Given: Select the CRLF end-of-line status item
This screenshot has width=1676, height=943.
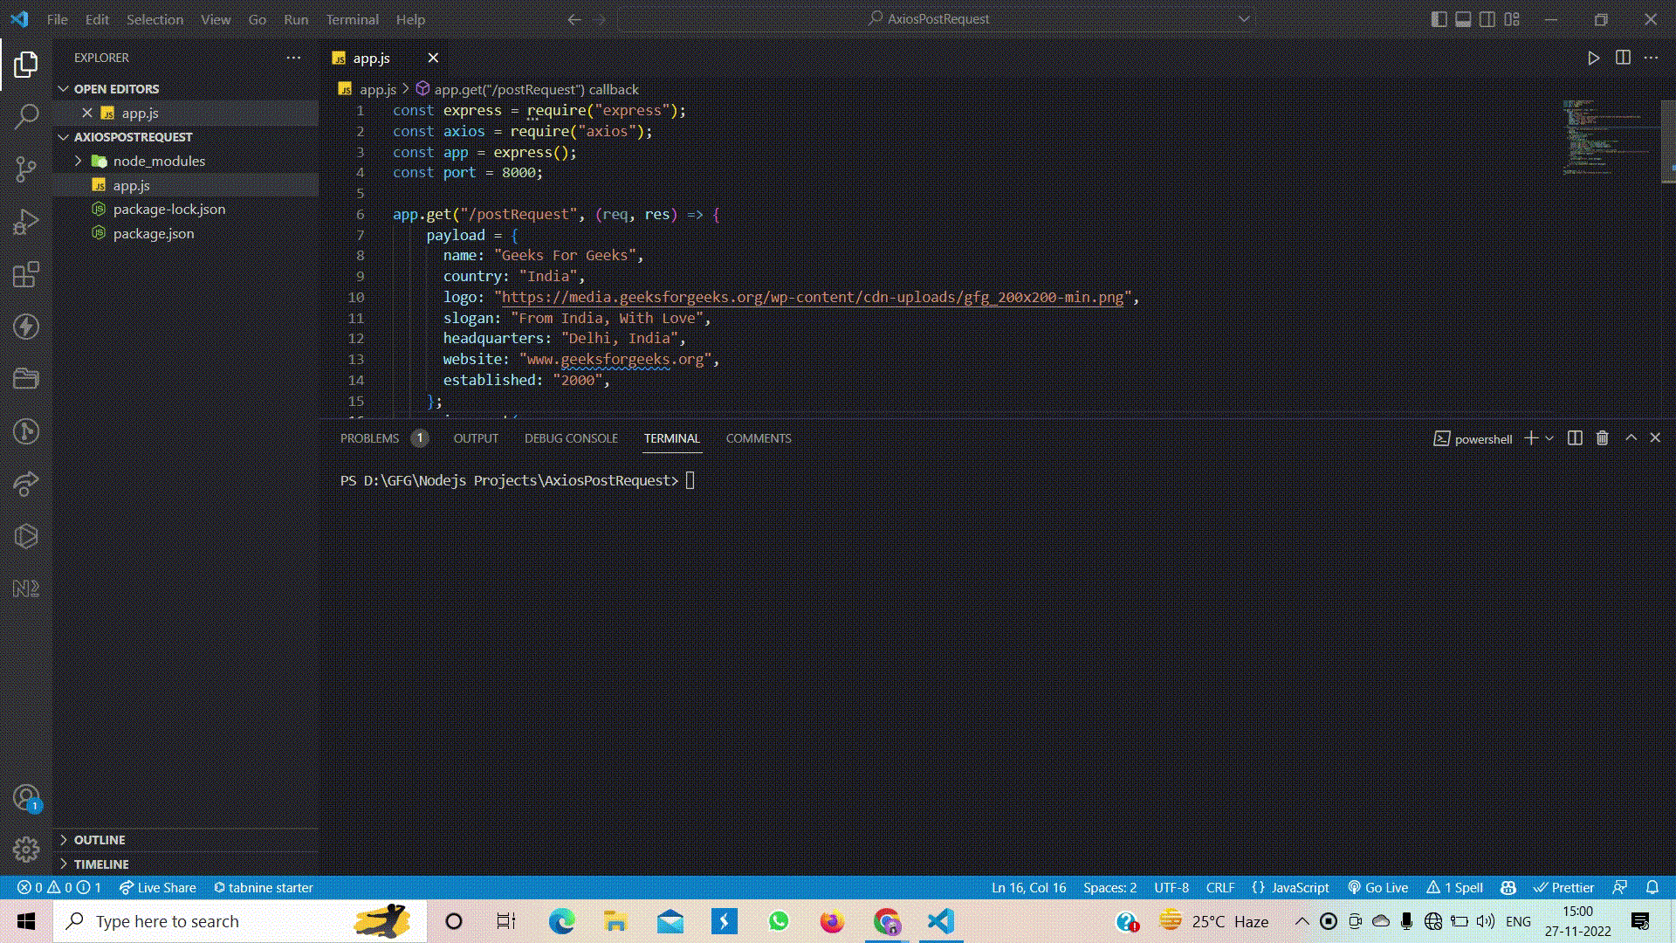Looking at the screenshot, I should [x=1220, y=887].
